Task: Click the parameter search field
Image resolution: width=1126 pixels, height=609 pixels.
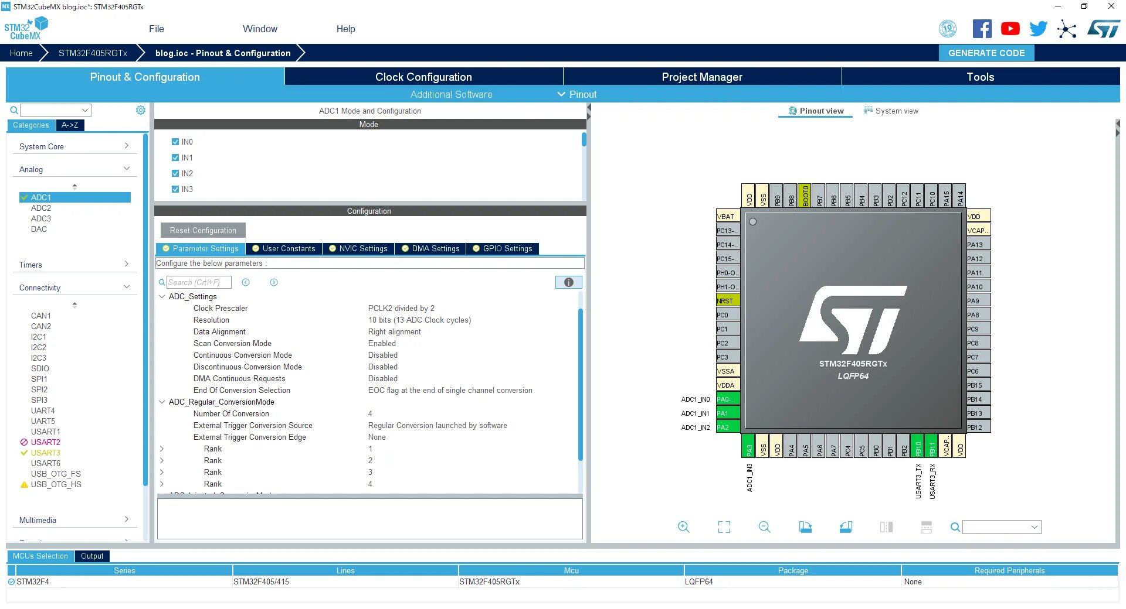Action: (199, 282)
